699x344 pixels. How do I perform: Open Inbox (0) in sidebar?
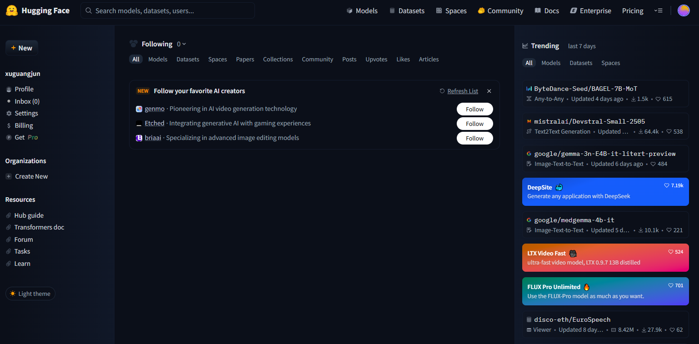pos(27,101)
